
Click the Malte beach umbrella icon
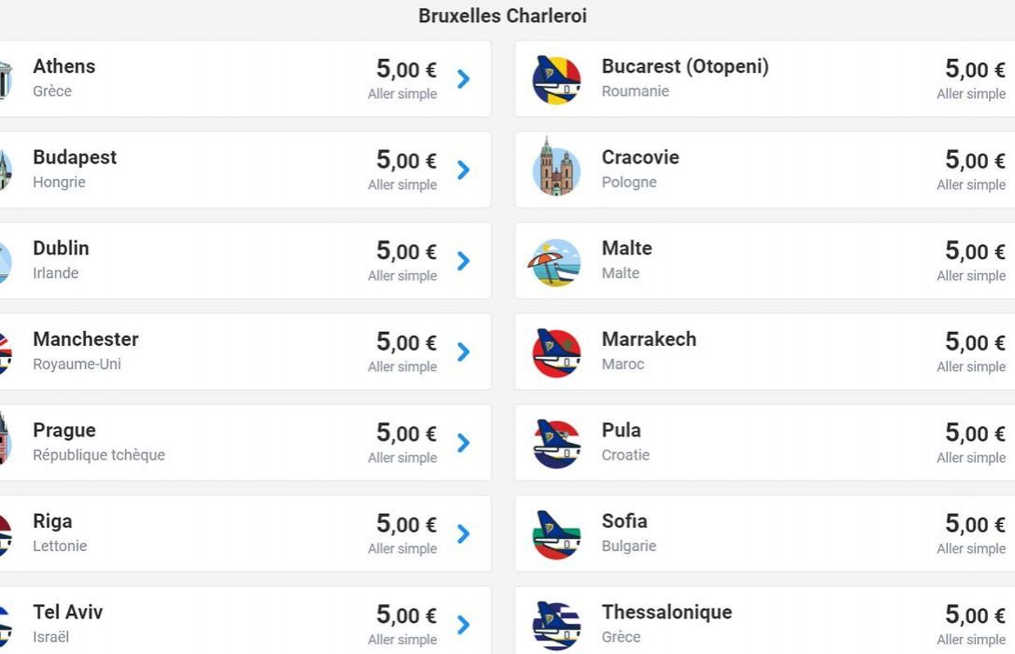557,262
